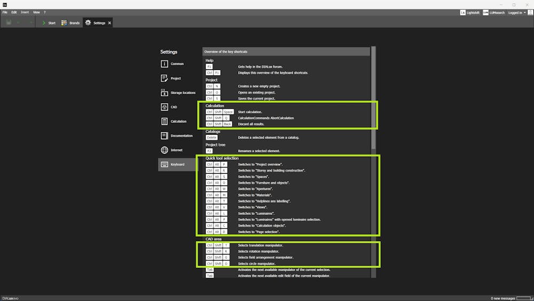The image size is (534, 301).
Task: Click the LUMsearch link
Action: (497, 13)
